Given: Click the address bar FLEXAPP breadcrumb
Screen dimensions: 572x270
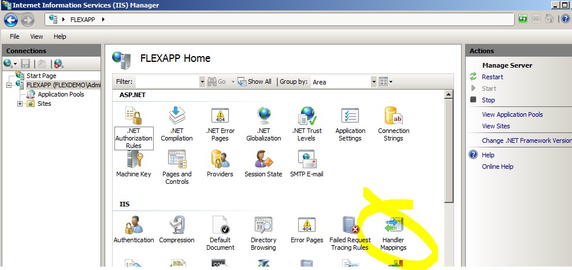Looking at the screenshot, I should pos(83,20).
